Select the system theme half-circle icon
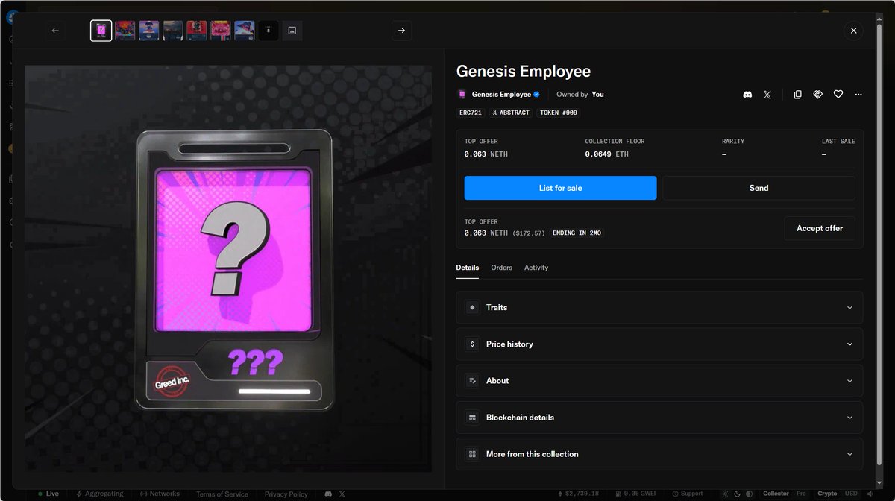895x501 pixels. point(749,494)
